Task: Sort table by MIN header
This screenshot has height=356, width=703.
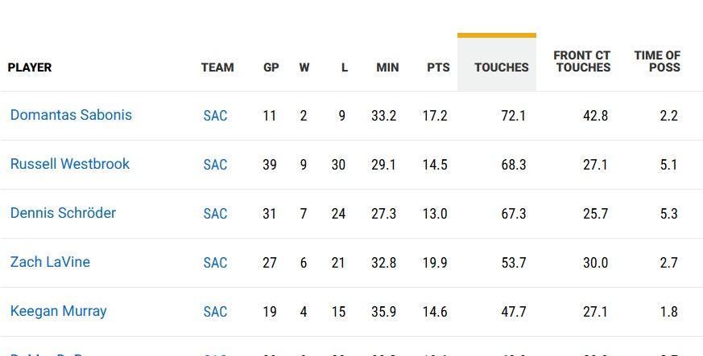Action: click(x=387, y=68)
